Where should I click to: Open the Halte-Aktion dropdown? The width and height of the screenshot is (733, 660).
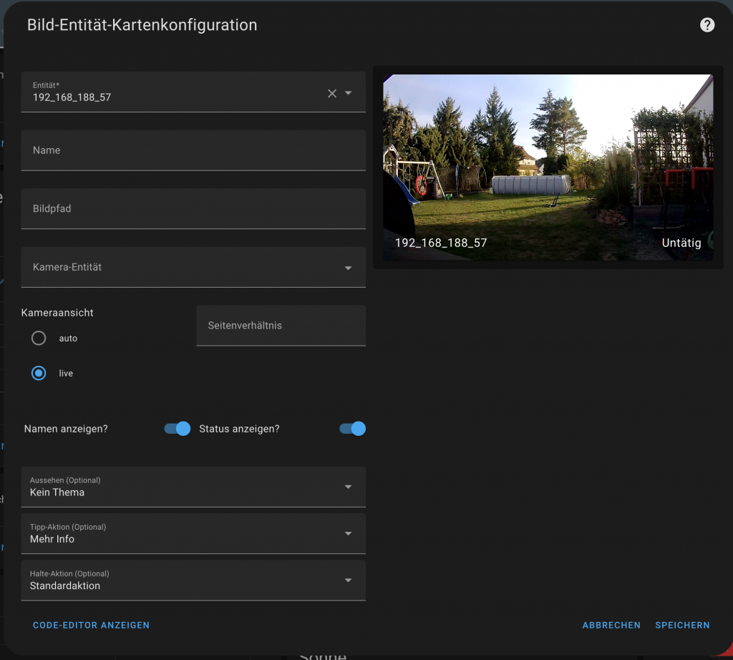(x=193, y=580)
